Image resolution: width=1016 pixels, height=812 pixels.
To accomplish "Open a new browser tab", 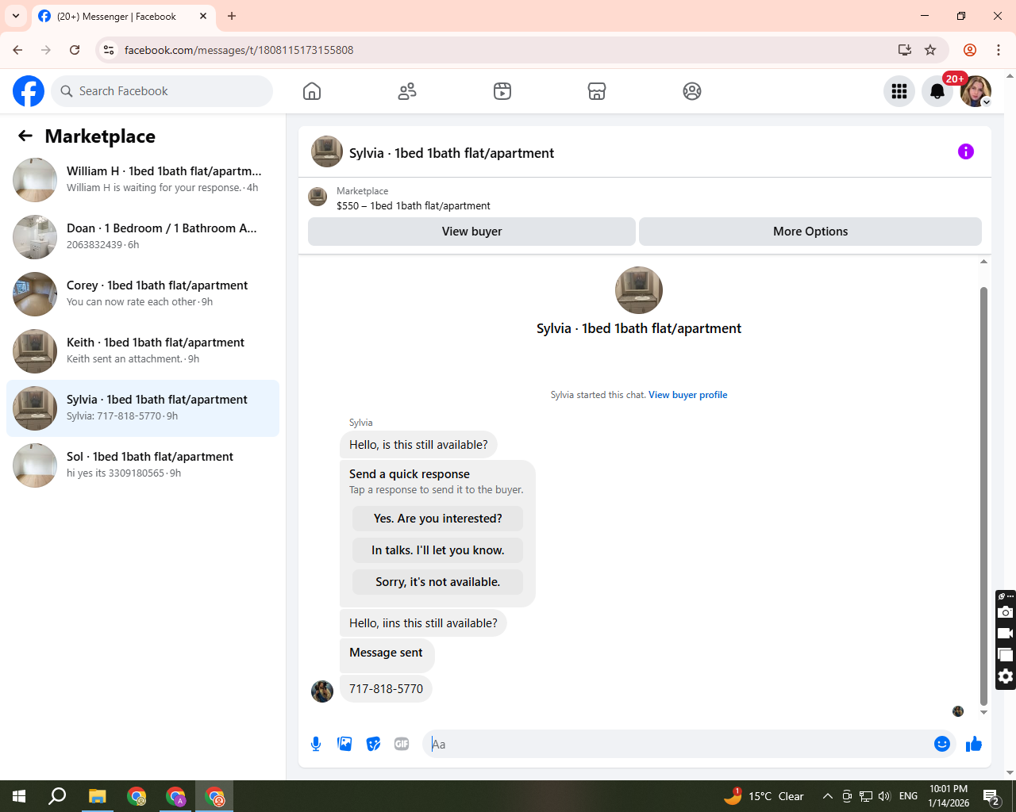I will [232, 16].
